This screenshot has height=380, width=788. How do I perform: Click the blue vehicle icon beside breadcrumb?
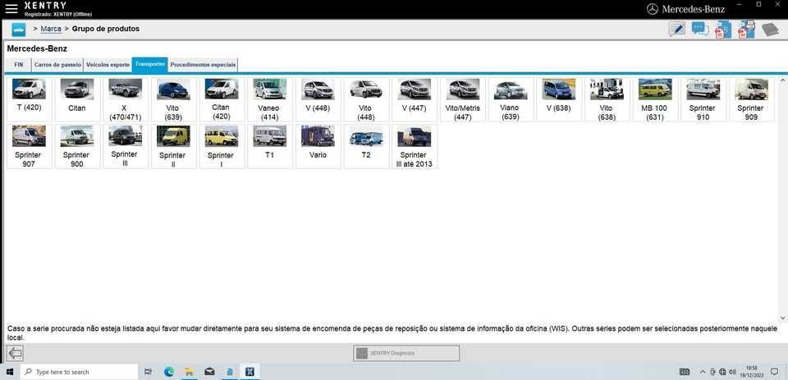click(x=19, y=30)
